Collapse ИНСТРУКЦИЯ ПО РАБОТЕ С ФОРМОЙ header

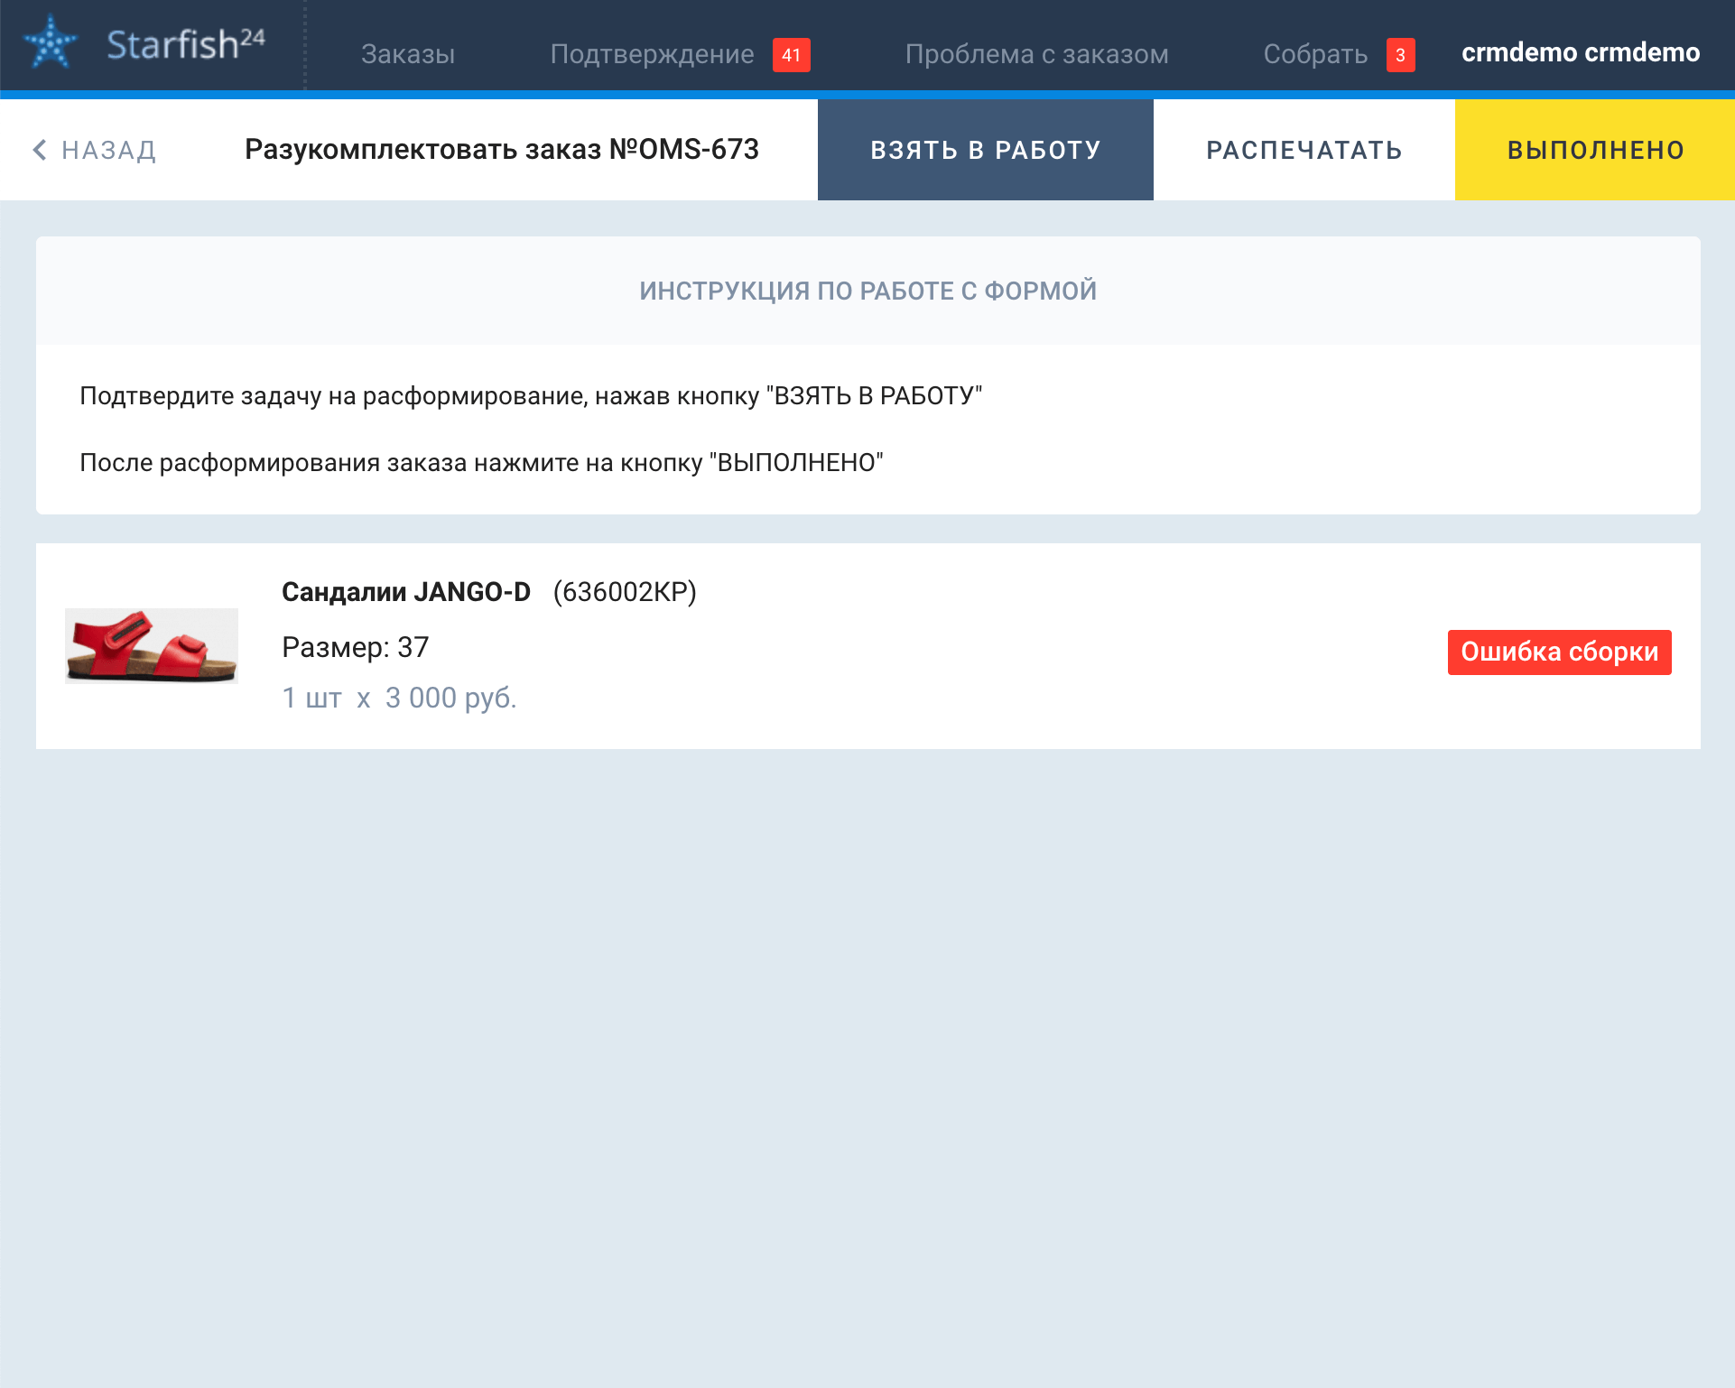coord(867,291)
